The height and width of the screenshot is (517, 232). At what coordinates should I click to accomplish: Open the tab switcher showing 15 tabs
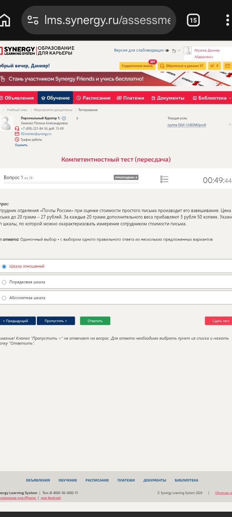[193, 20]
